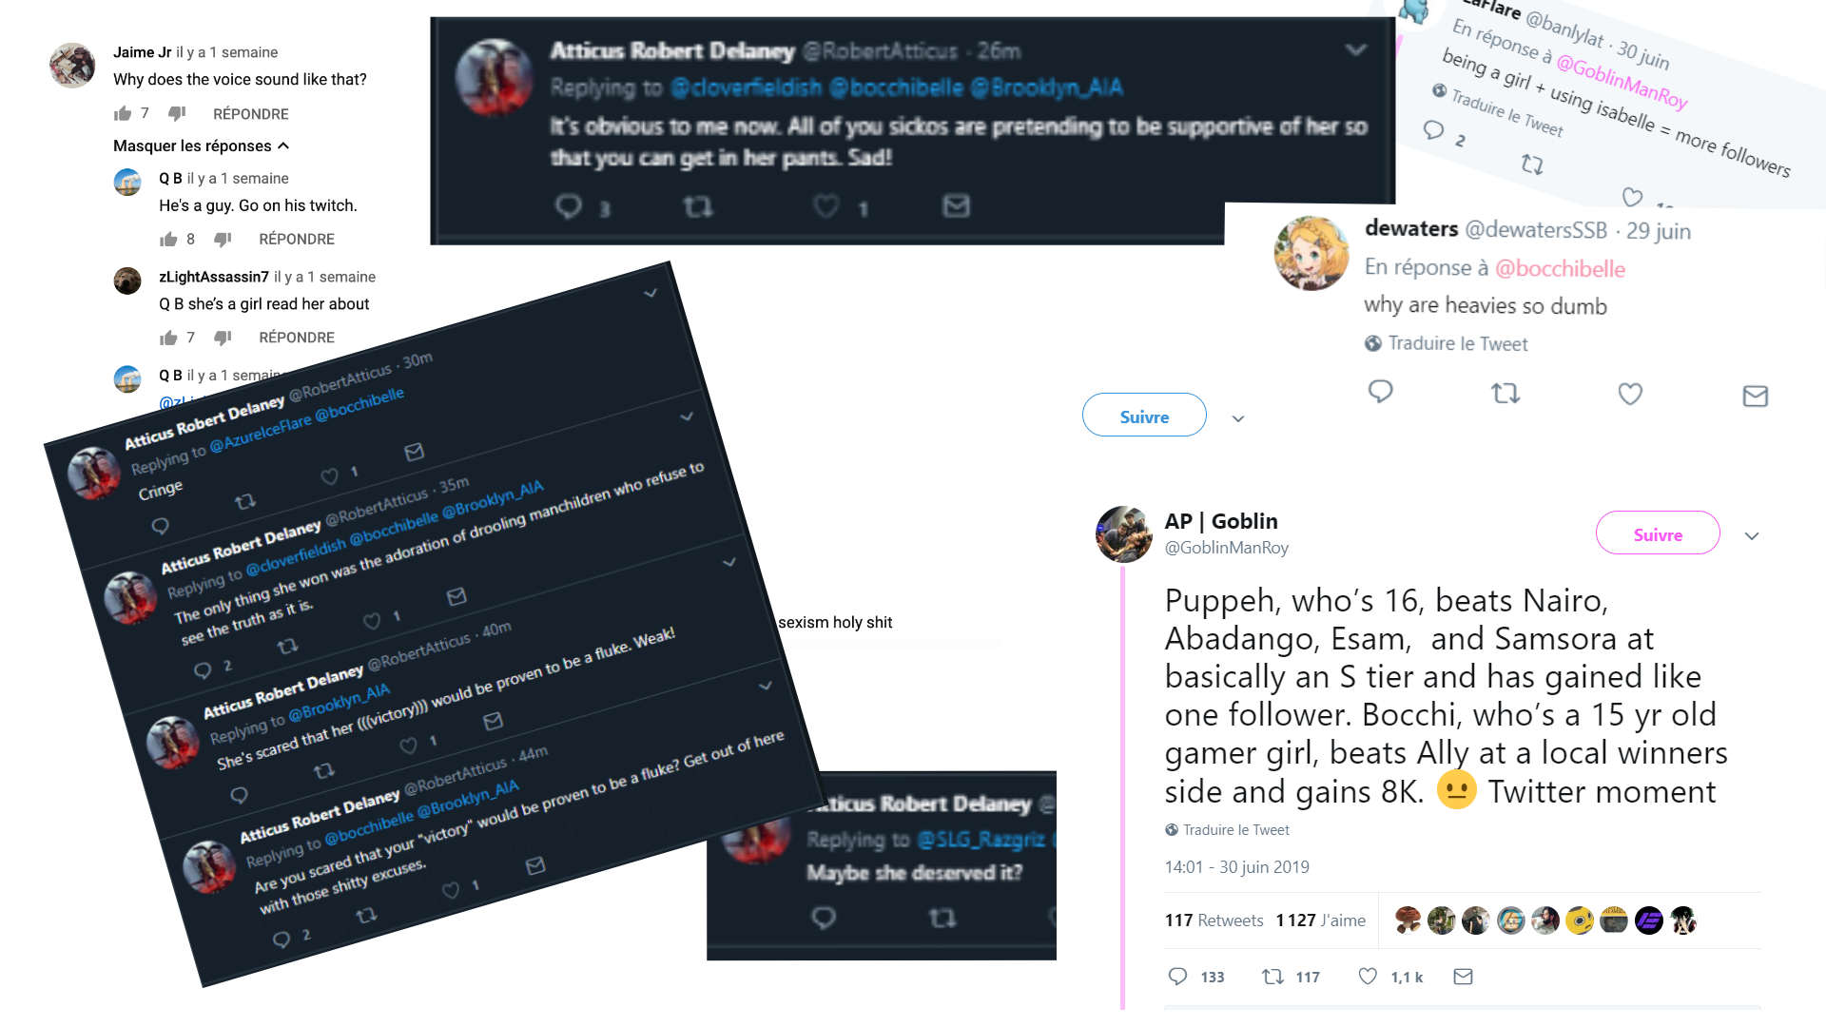Image resolution: width=1826 pixels, height=1027 pixels.
Task: Open options chevron next to AP | Goblin
Action: pyautogui.click(x=1752, y=536)
